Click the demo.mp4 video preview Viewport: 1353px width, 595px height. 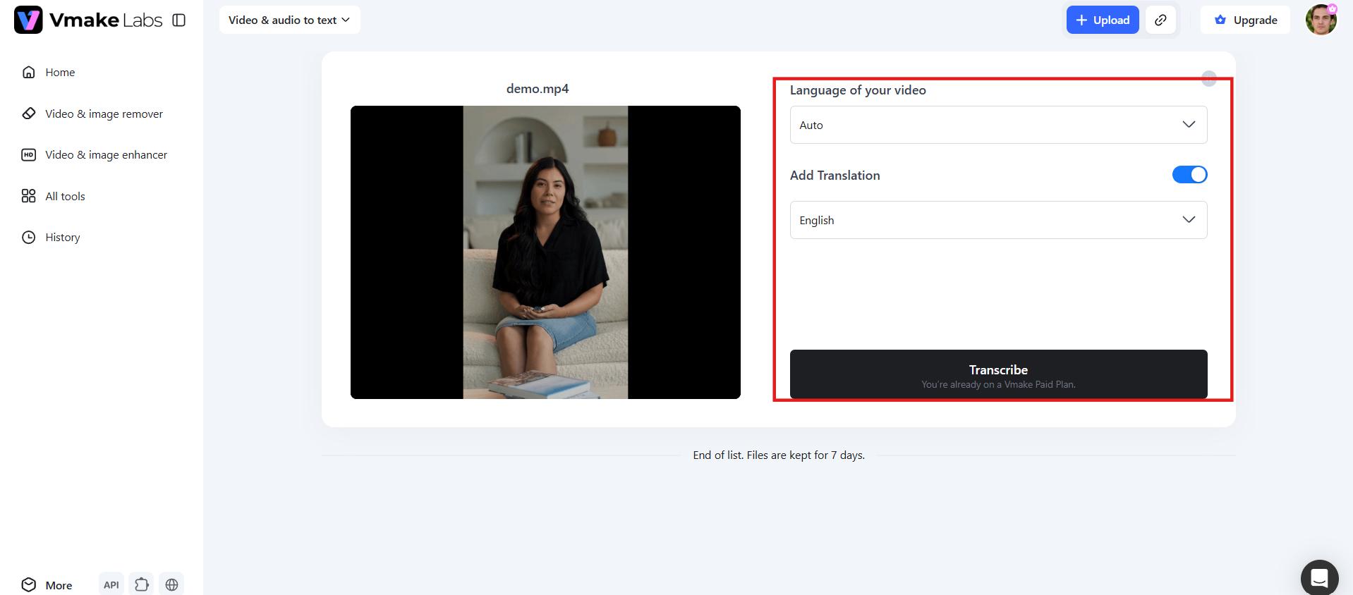pos(545,252)
